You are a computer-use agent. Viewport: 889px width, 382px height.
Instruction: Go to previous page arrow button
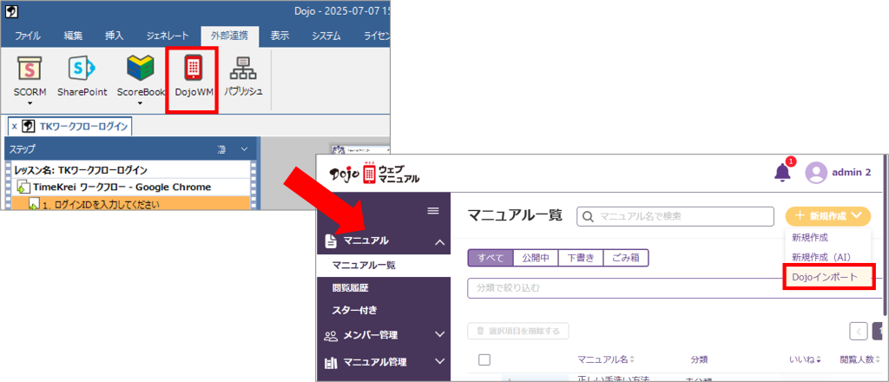click(x=859, y=331)
